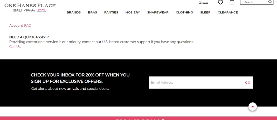Open the Hosiery menu
Image resolution: width=277 pixels, height=120 pixels.
click(x=133, y=12)
